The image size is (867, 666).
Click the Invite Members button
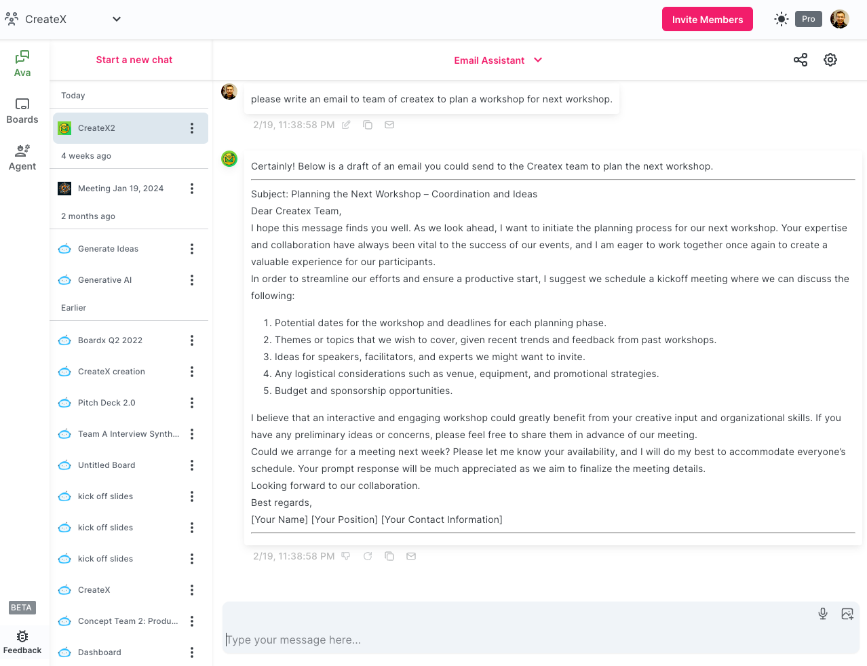(x=708, y=19)
